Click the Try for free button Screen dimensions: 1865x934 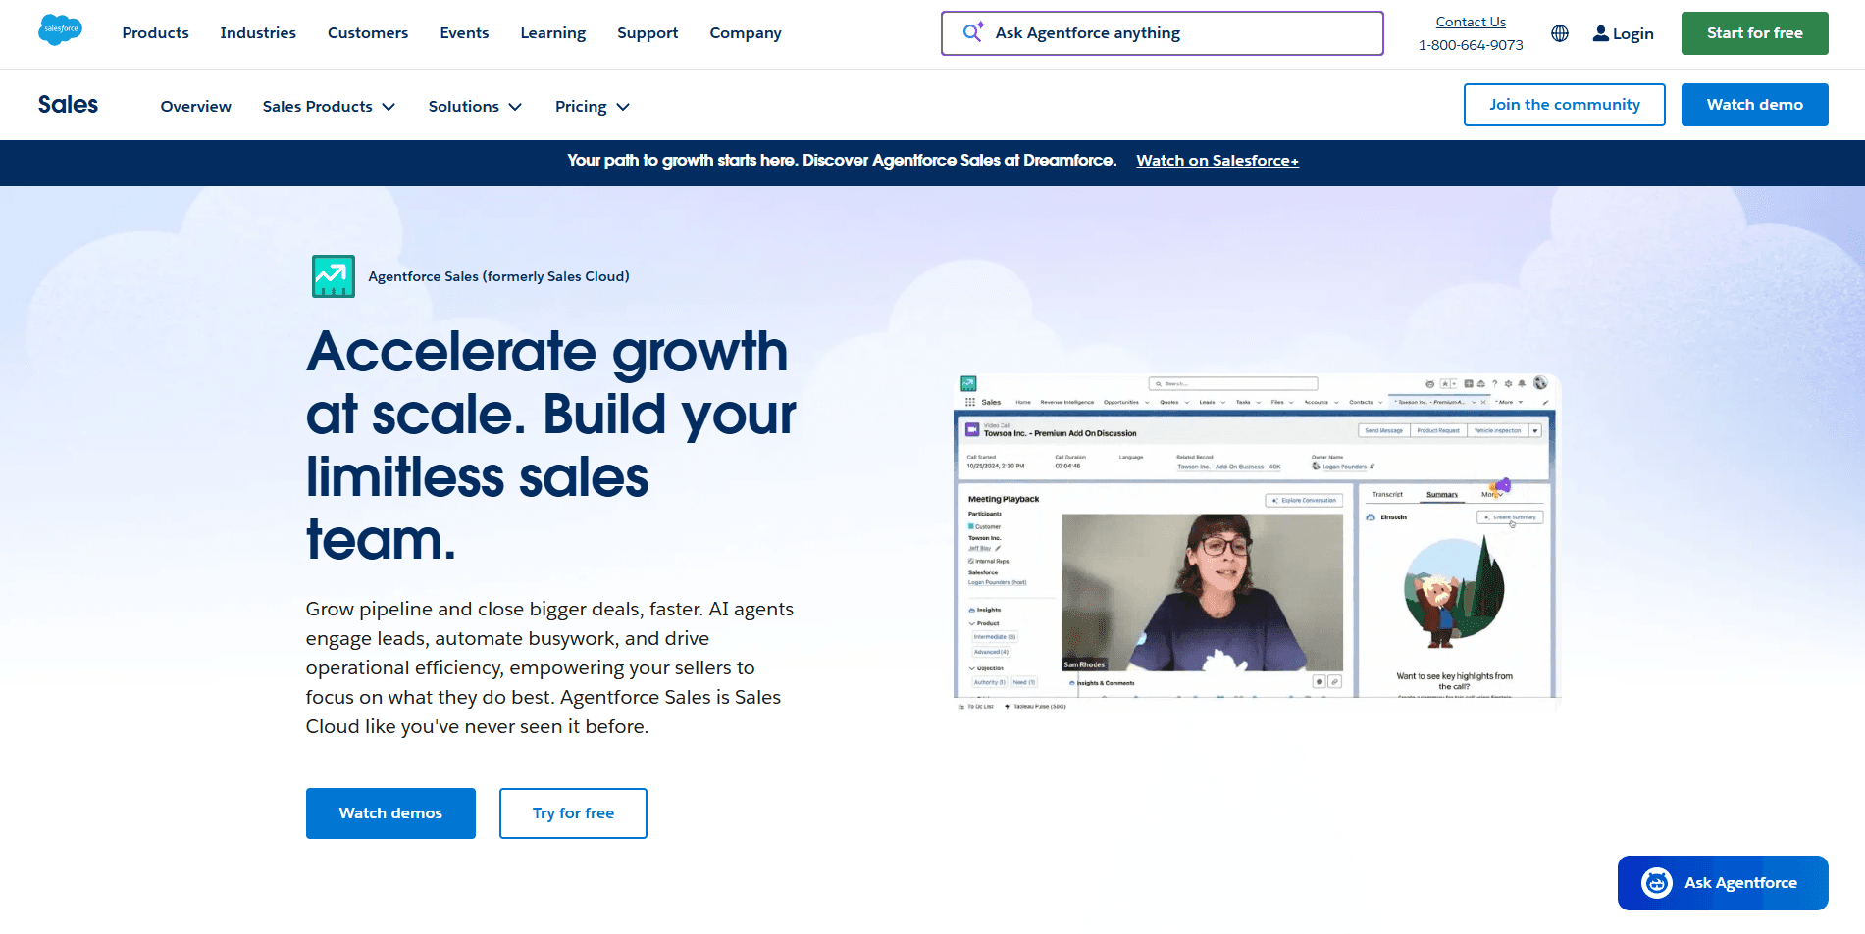point(573,813)
